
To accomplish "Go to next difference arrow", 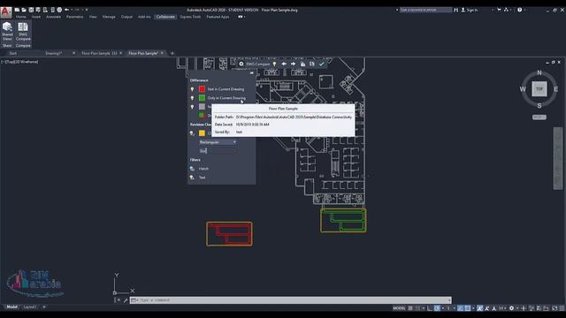I will pos(293,64).
